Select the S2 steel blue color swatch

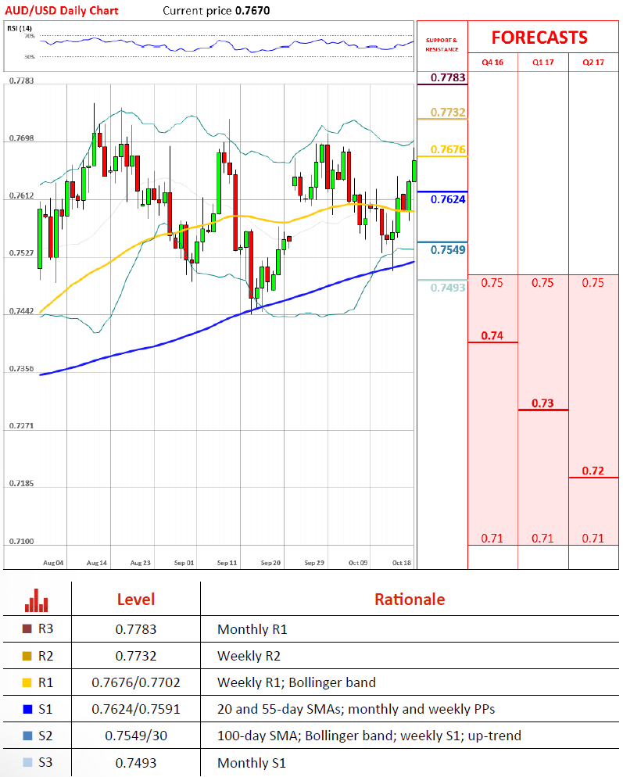(27, 736)
